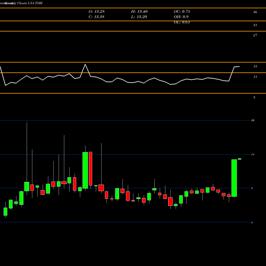Screen dimensions: 266x266
Task: Click the last small green candle at chart end
Action: point(239,159)
